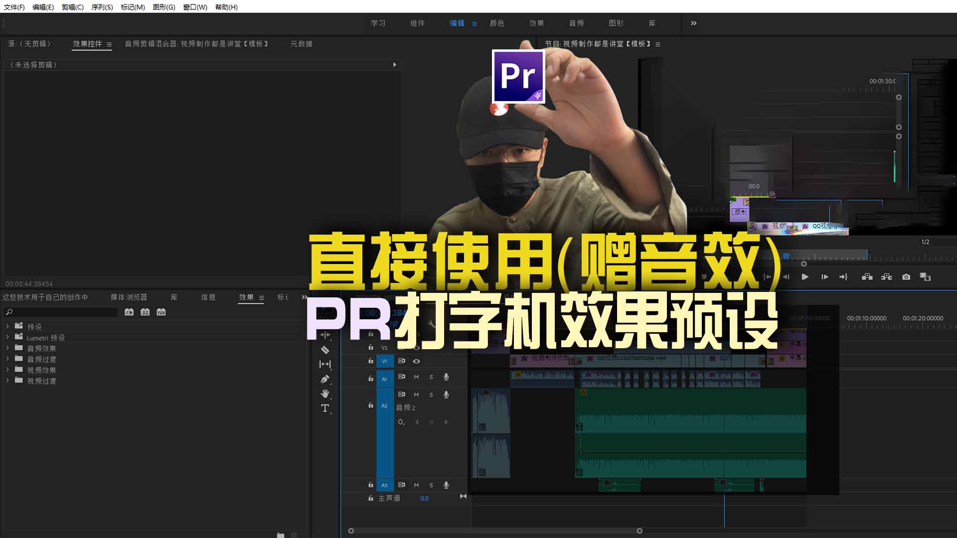Expand the Lumetri 预设 folder

[x=7, y=337]
